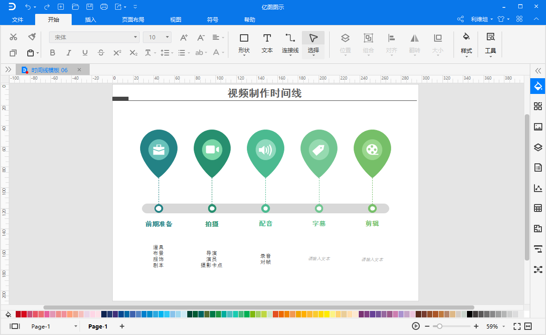Select the Shape tool
The height and width of the screenshot is (335, 546).
[x=244, y=43]
